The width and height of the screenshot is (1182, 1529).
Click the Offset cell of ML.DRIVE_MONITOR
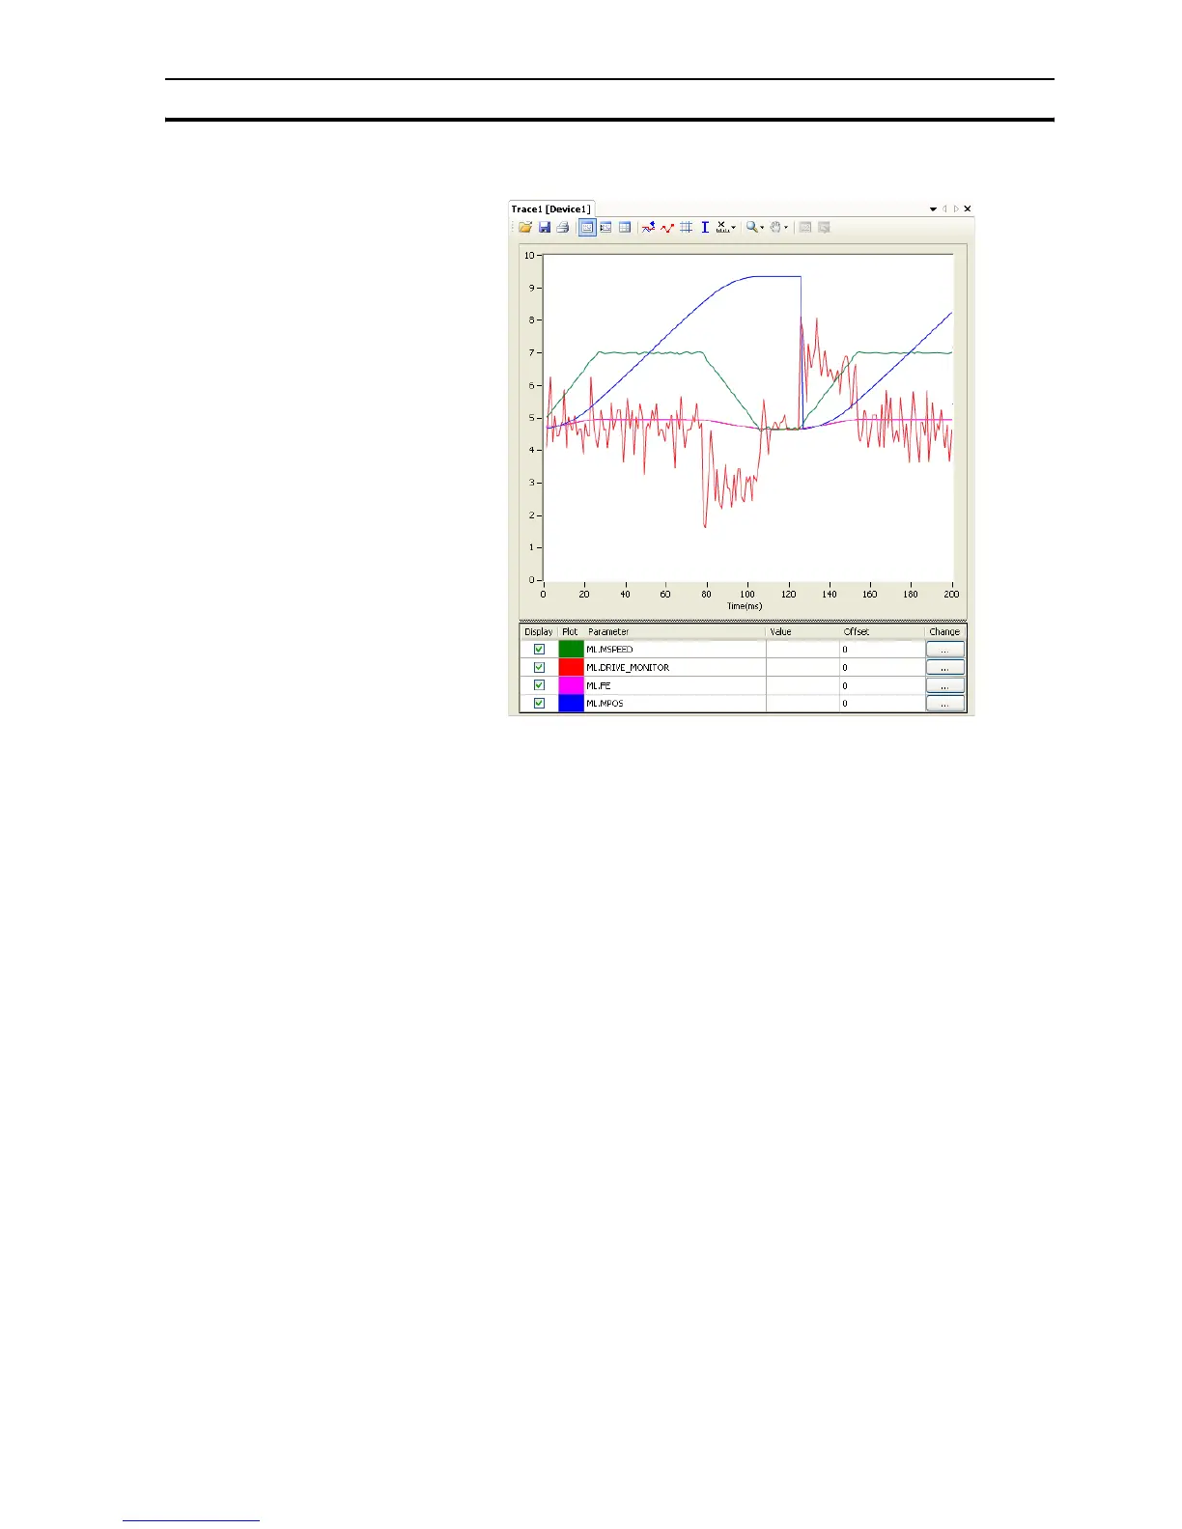click(882, 668)
